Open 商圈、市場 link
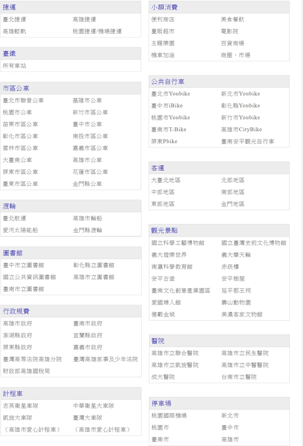This screenshot has height=446, width=303. coord(236,56)
